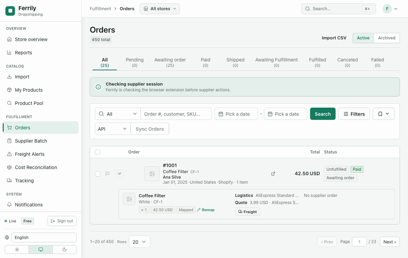Open Supplier Batch
The image size is (408, 258).
[x=40, y=141]
